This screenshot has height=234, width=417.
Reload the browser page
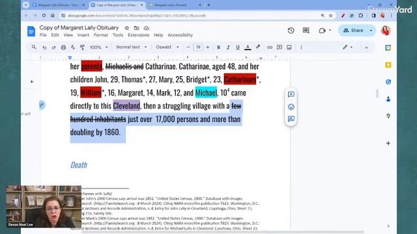pyautogui.click(x=44, y=16)
